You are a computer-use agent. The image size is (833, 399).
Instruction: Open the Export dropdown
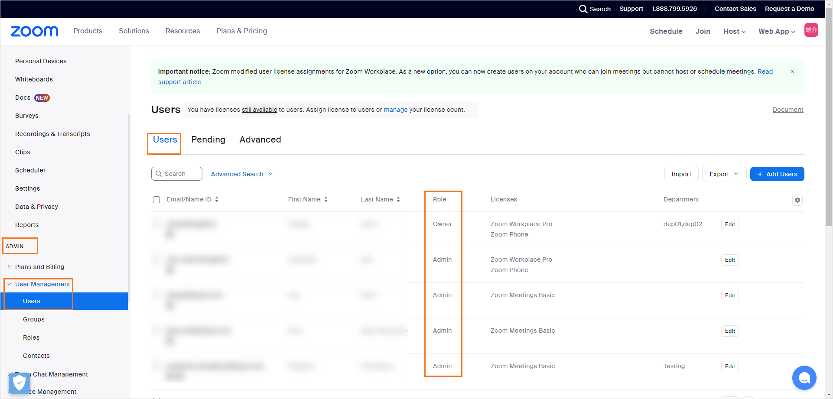pyautogui.click(x=724, y=174)
